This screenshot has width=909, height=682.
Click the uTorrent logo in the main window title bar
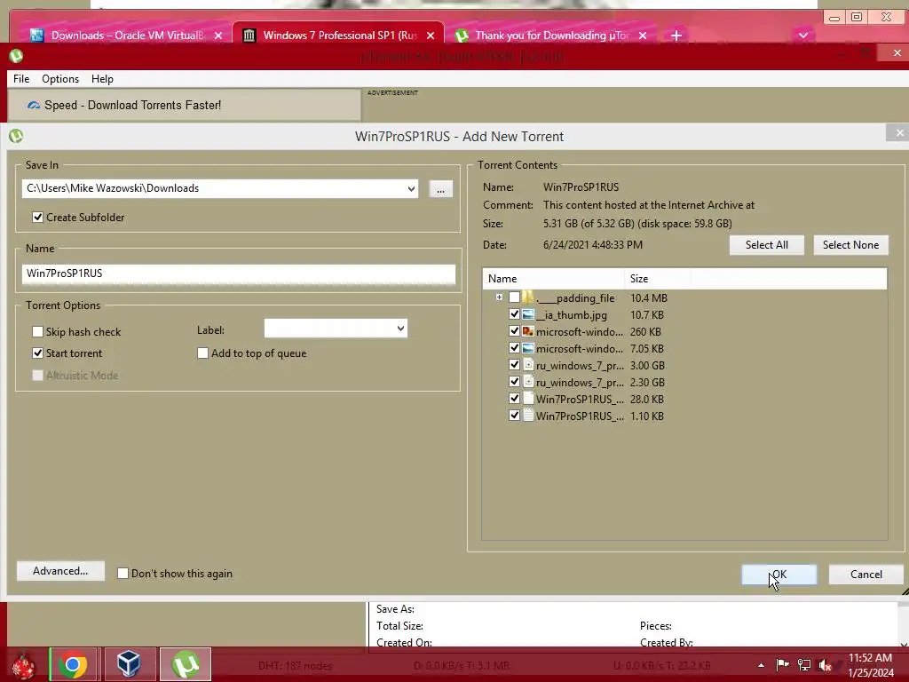click(x=16, y=56)
